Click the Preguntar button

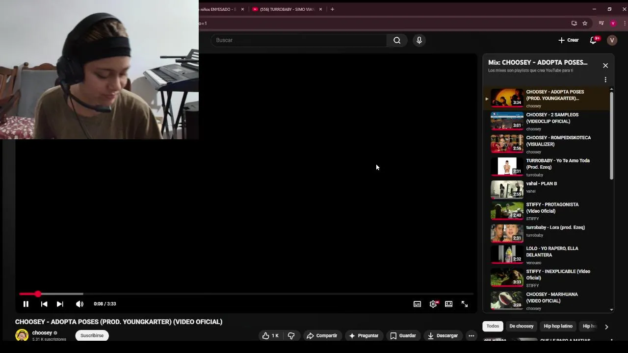364,336
